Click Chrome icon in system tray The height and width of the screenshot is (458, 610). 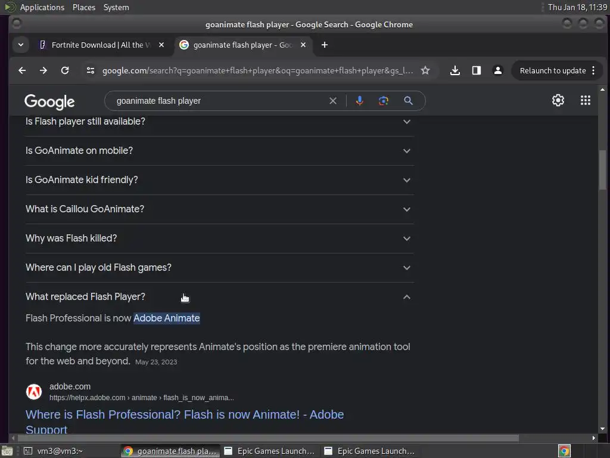point(564,451)
